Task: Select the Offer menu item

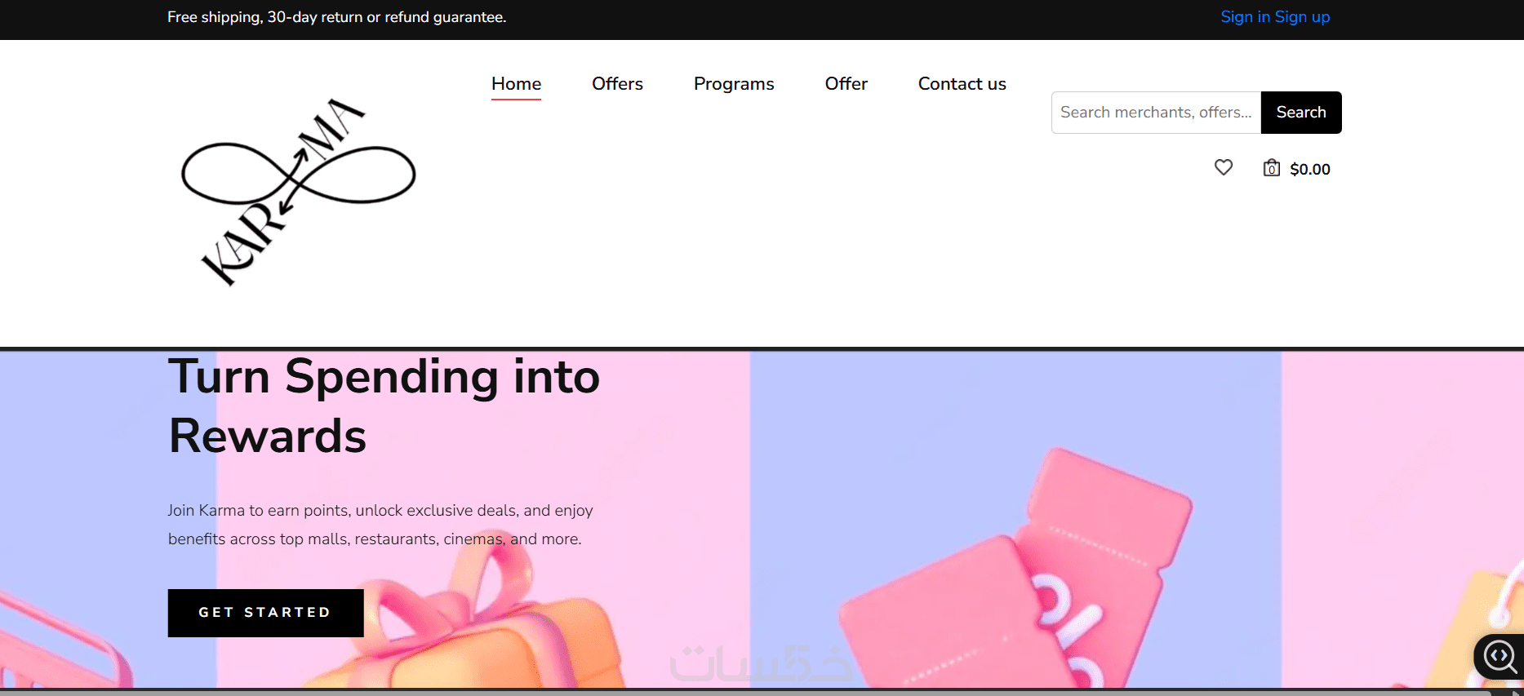Action: pos(846,83)
